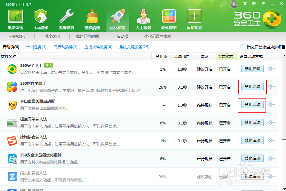Viewport: 286px width, 191px height.
Task: Select 极点五笔输入法 name text
Action: (34, 119)
